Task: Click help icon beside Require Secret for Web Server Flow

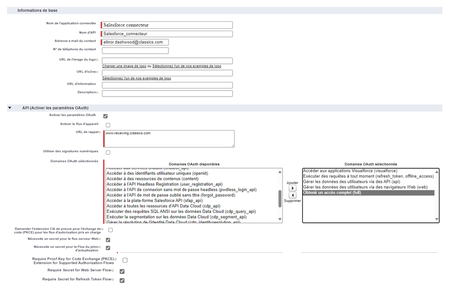Action: pos(113,270)
